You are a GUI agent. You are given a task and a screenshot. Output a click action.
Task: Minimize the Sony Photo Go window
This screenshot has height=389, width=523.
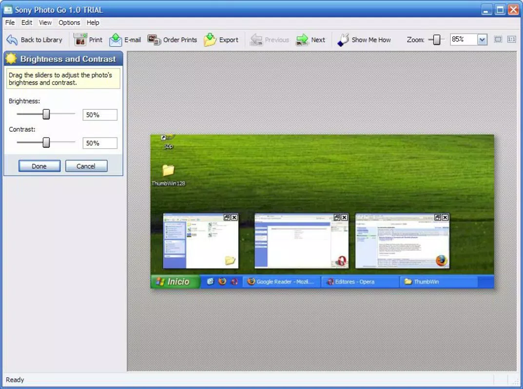coord(486,10)
